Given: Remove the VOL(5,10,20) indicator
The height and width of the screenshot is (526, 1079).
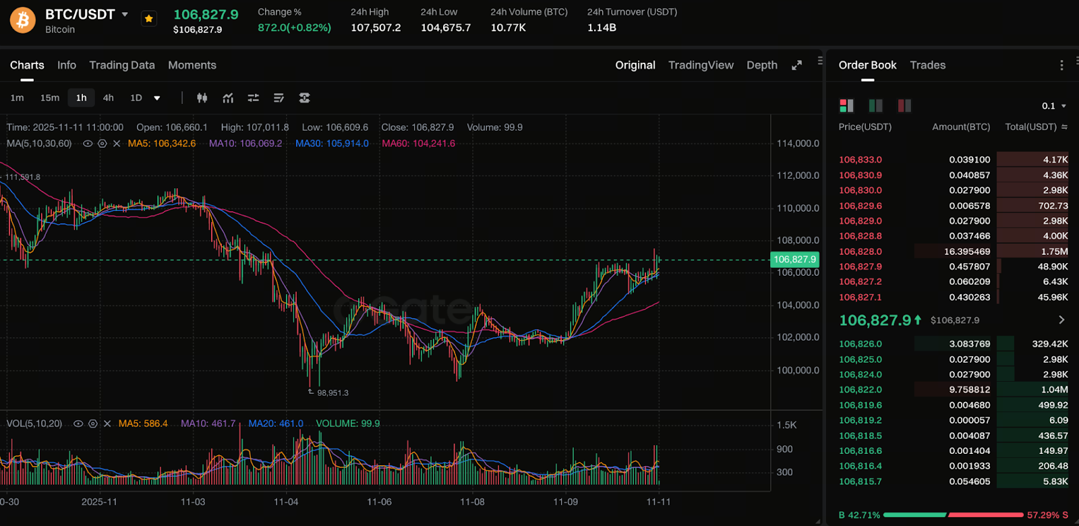Looking at the screenshot, I should 107,423.
